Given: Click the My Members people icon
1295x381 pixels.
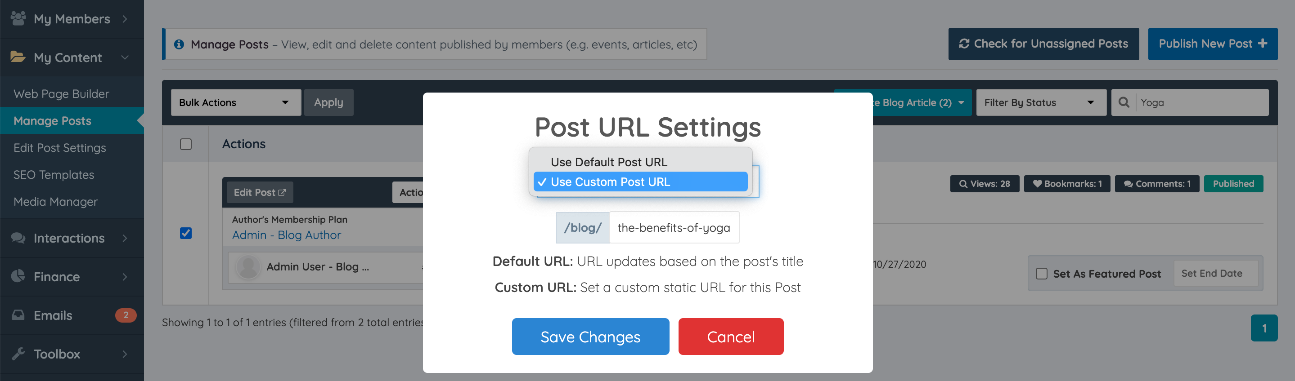Looking at the screenshot, I should pos(18,18).
